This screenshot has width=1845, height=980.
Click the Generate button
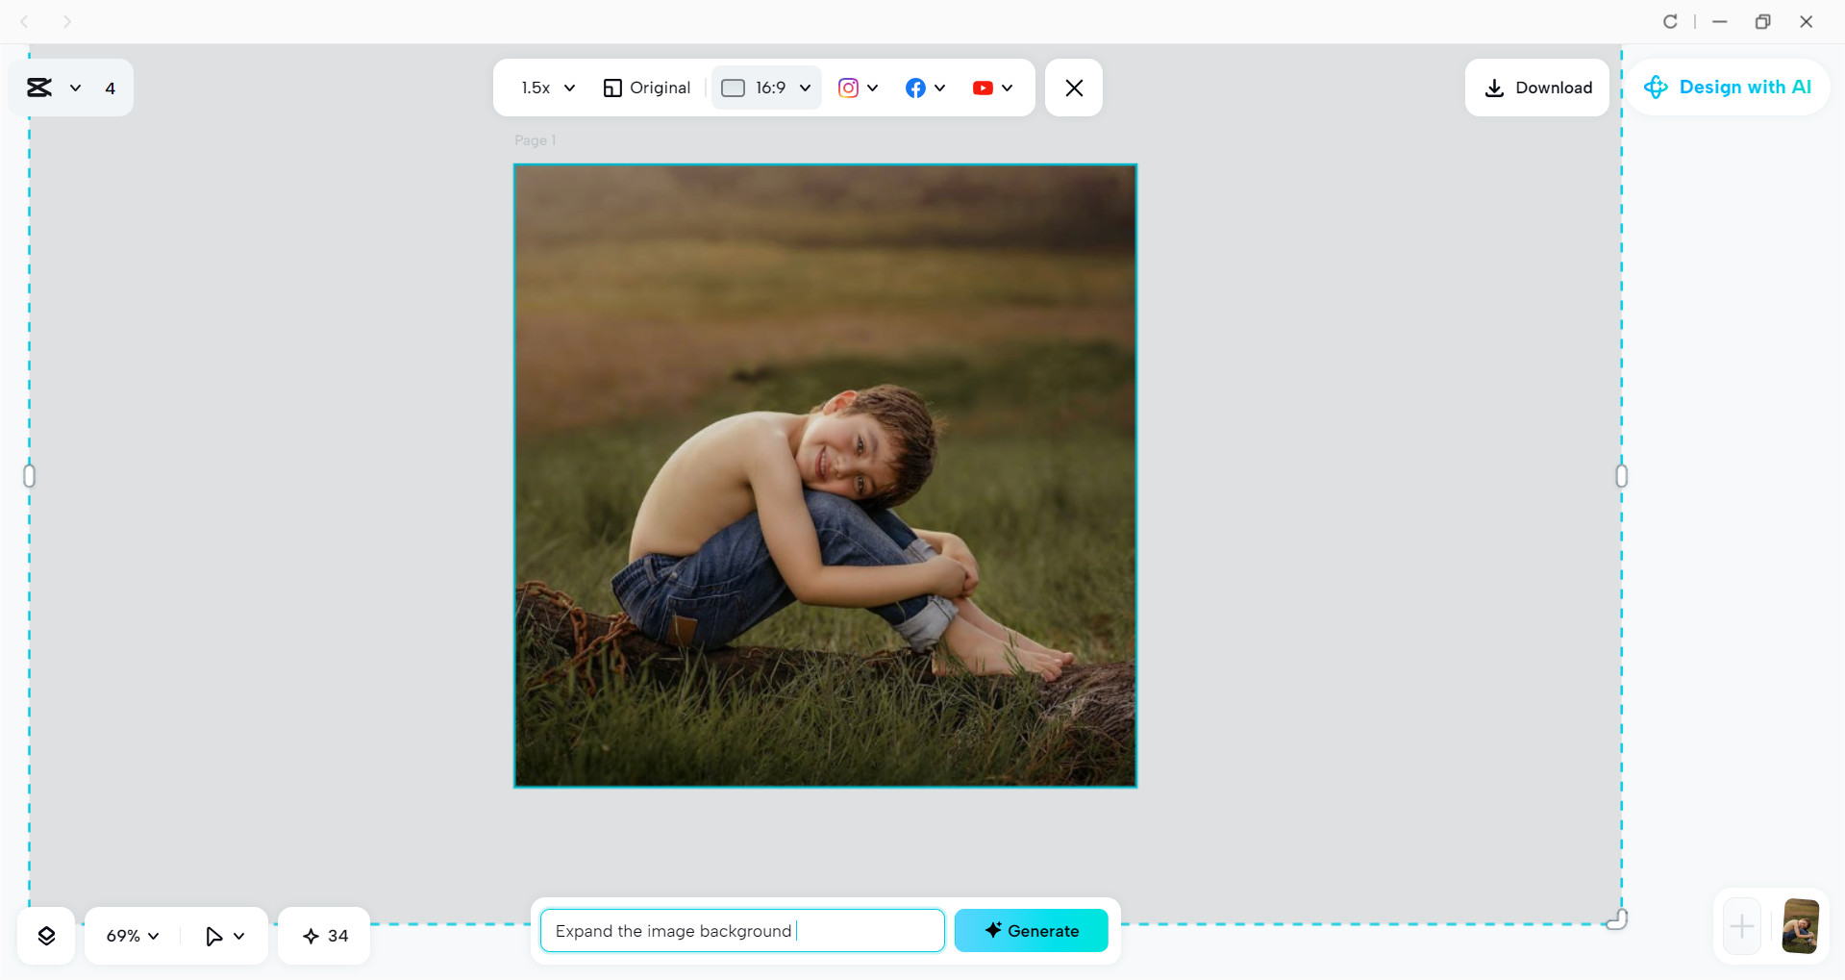[x=1031, y=930]
